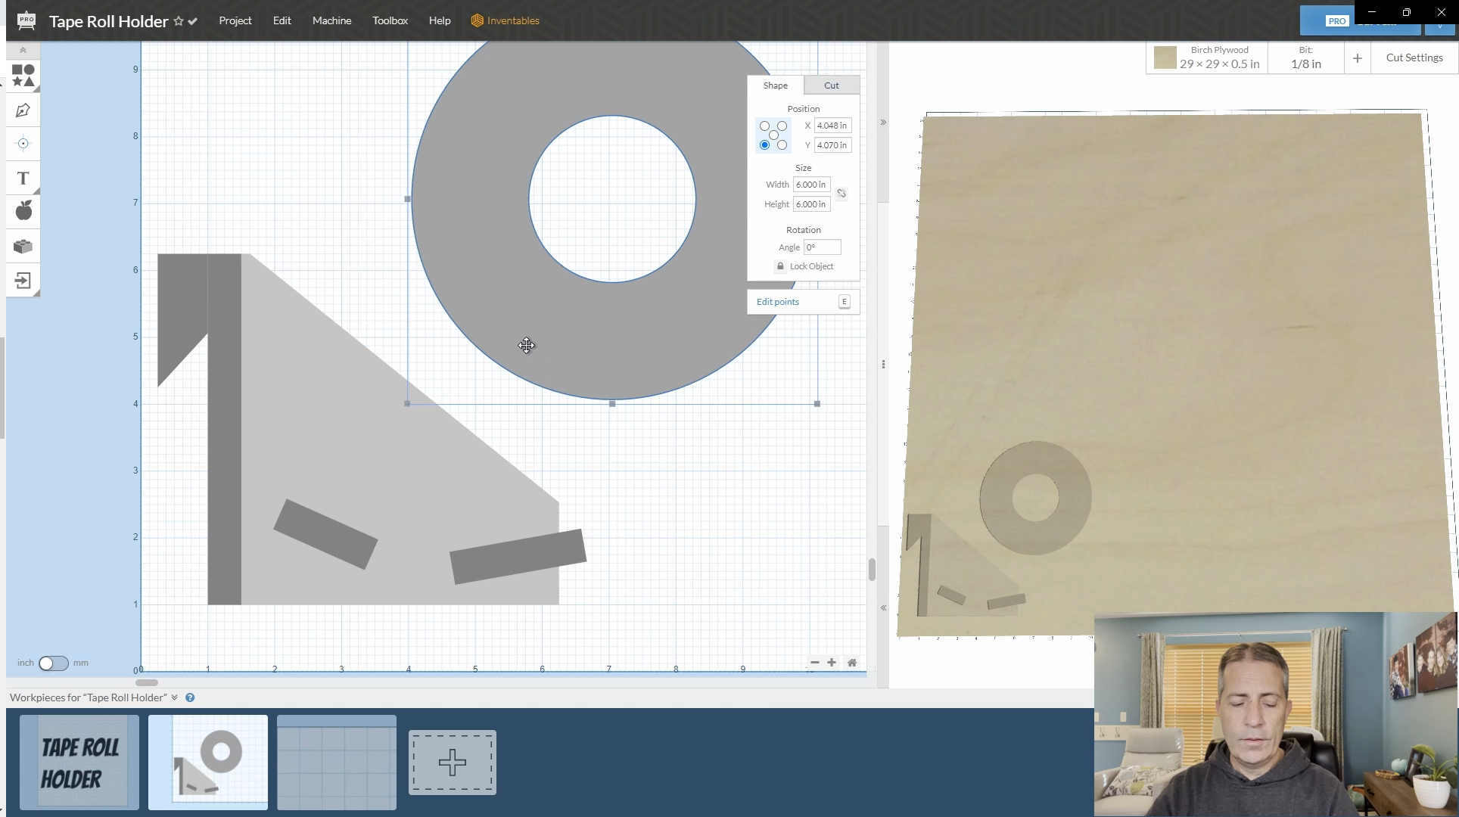Select the Pen drawing tool

(23, 110)
